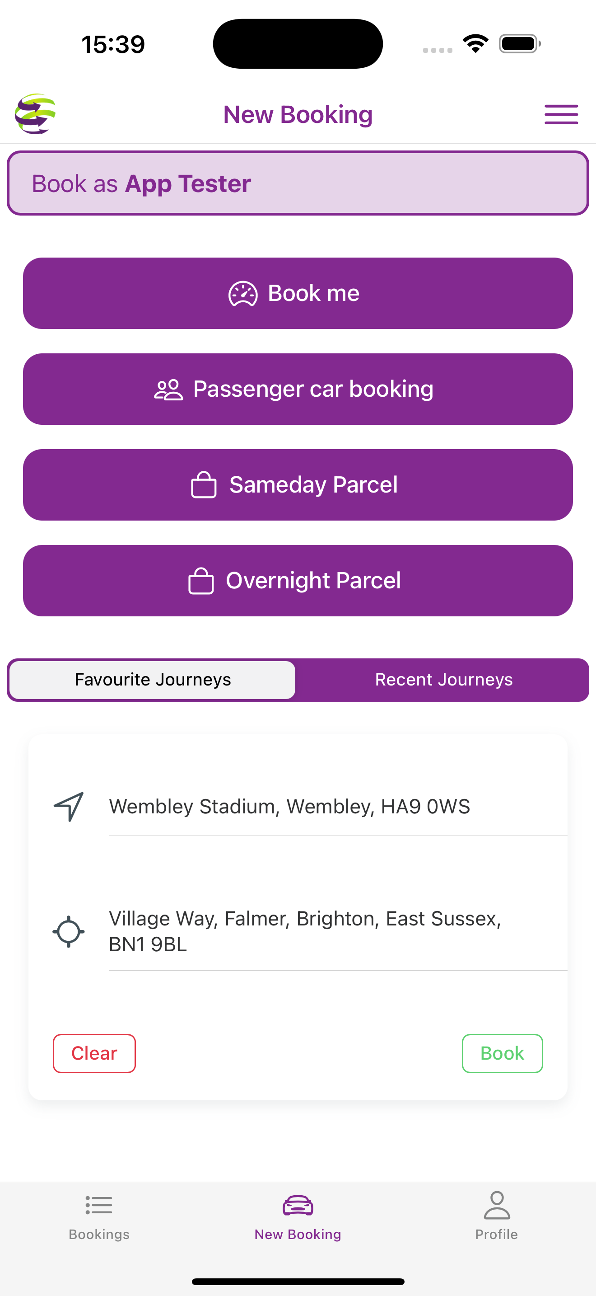The image size is (596, 1296).
Task: Book the Wembley to Brighton journey
Action: pyautogui.click(x=502, y=1053)
